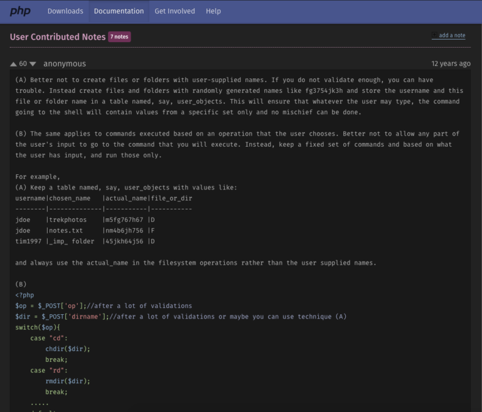The height and width of the screenshot is (412, 482).
Task: Click the anonymous author name
Action: pos(65,64)
